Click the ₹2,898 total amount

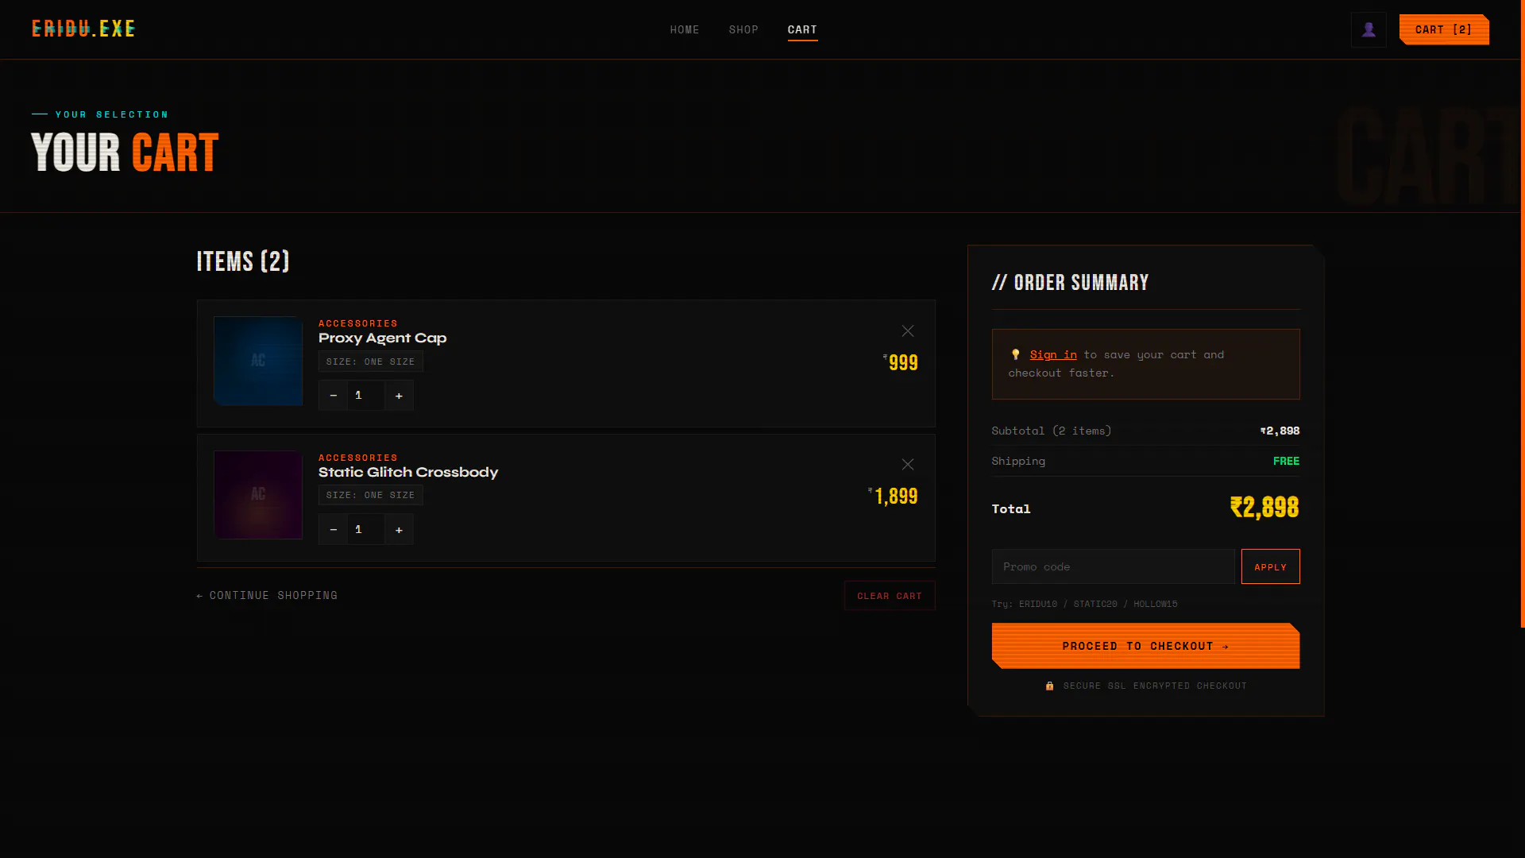pos(1264,507)
